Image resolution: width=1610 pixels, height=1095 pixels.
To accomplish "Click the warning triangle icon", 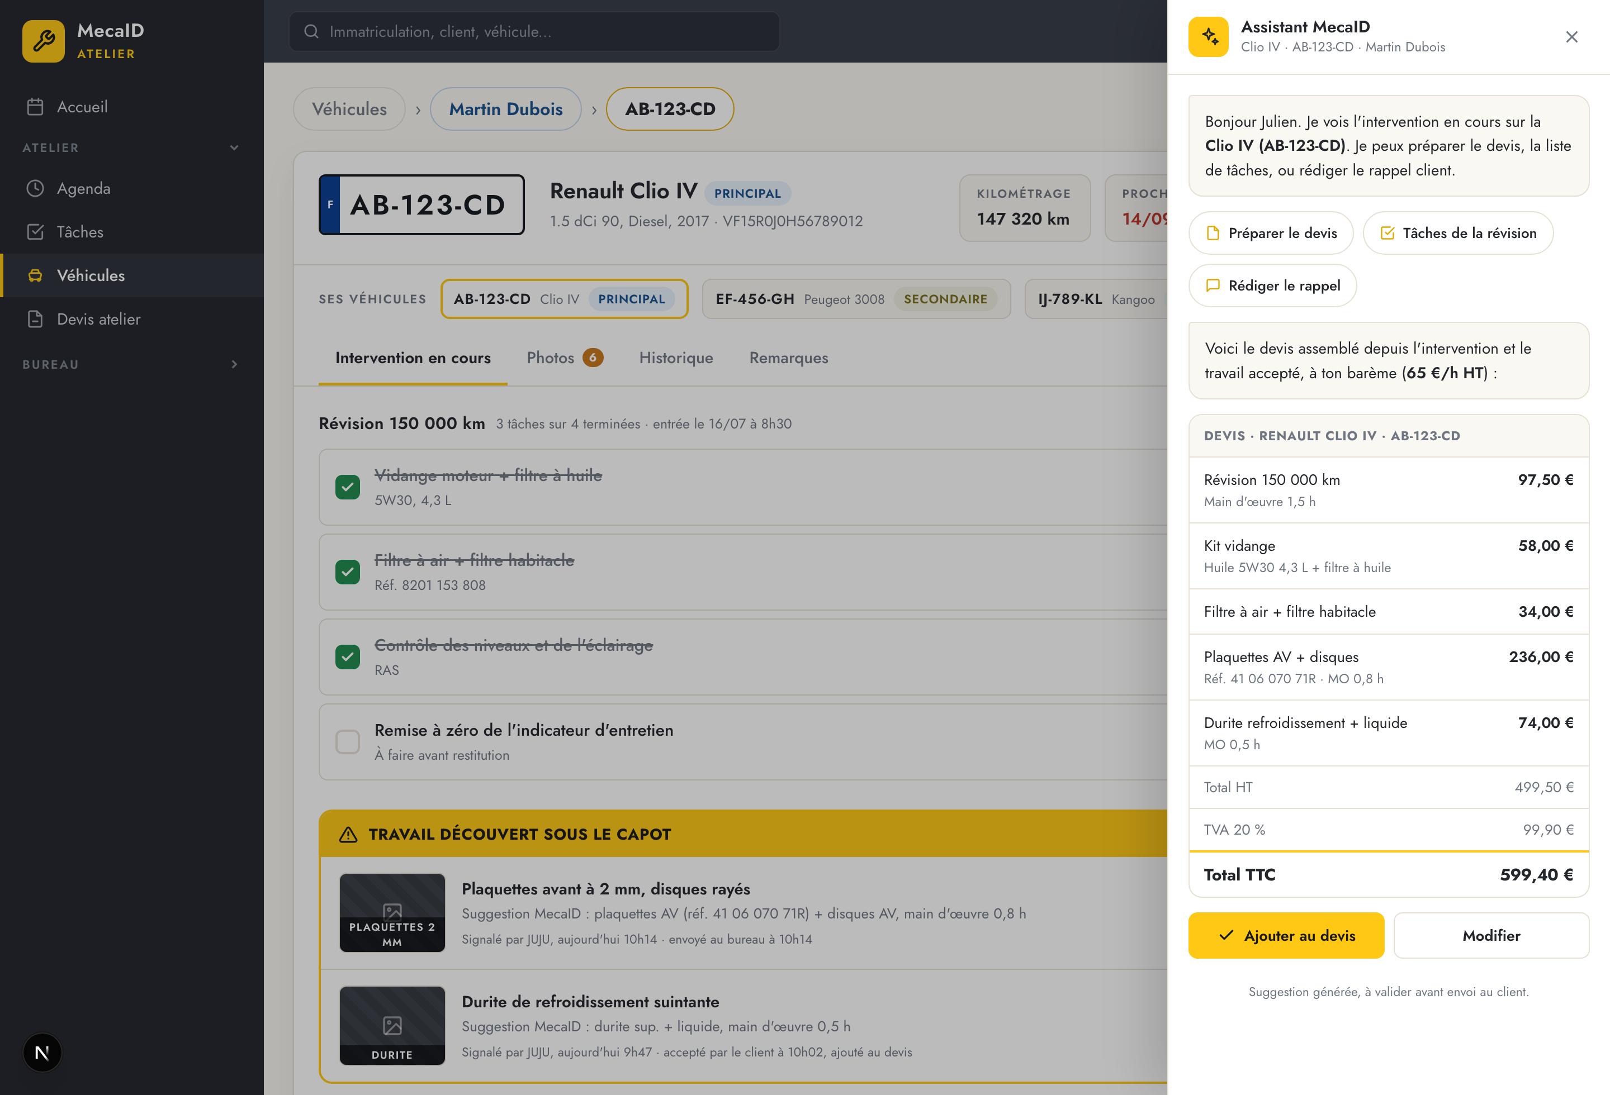I will [348, 834].
